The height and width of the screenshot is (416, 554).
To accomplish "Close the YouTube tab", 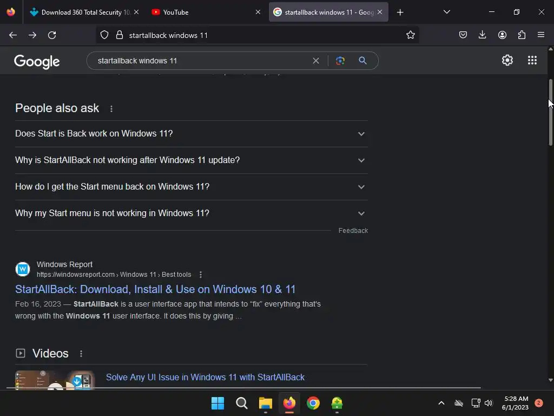I will click(x=258, y=12).
